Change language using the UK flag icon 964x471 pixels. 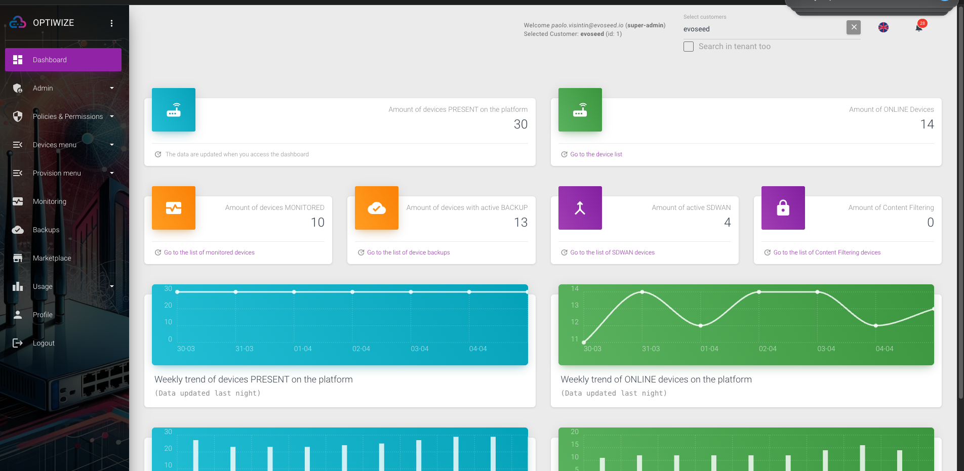point(883,28)
